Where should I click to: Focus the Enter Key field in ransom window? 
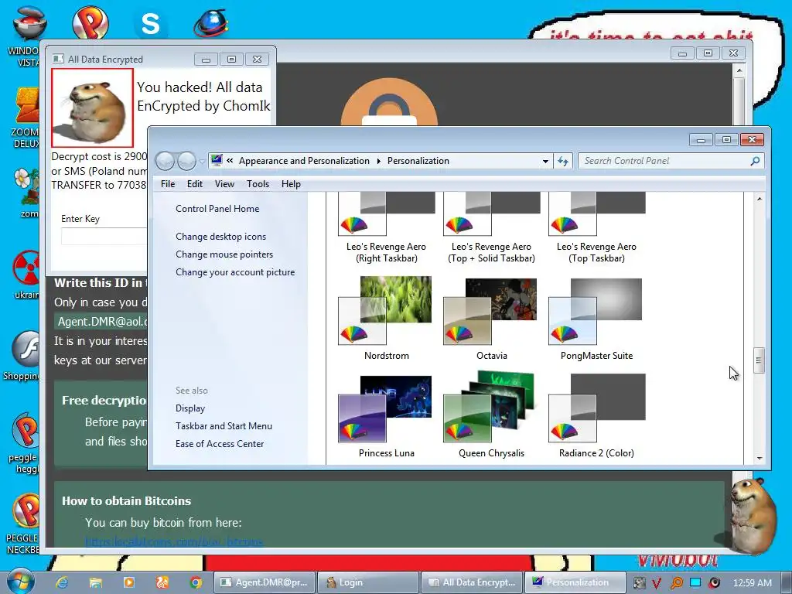point(104,236)
